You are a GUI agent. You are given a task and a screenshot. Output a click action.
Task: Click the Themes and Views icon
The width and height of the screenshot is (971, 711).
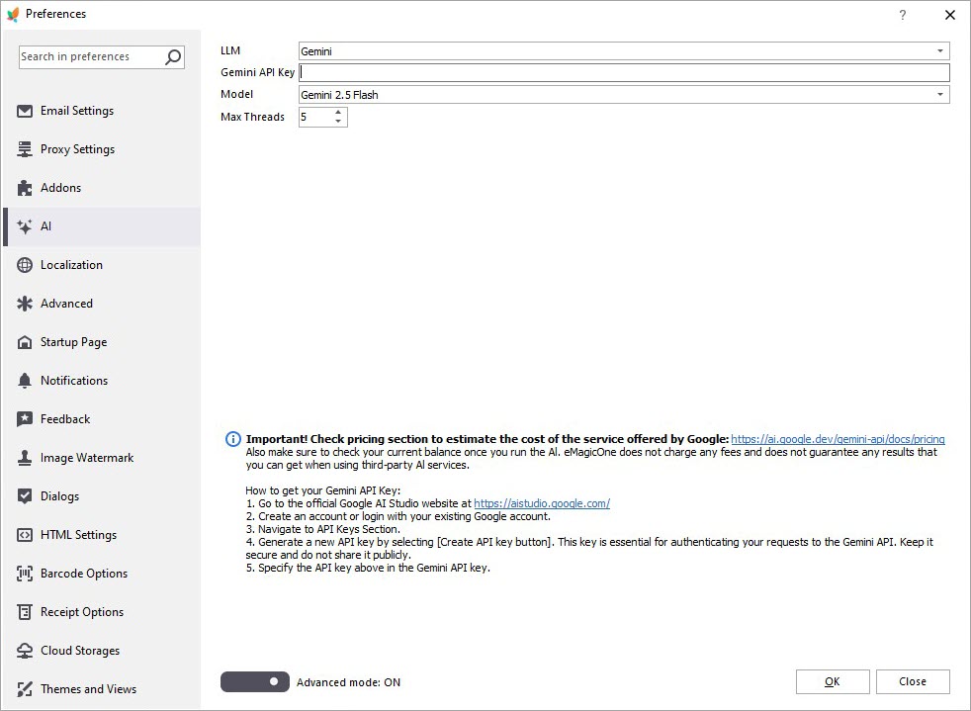[25, 688]
